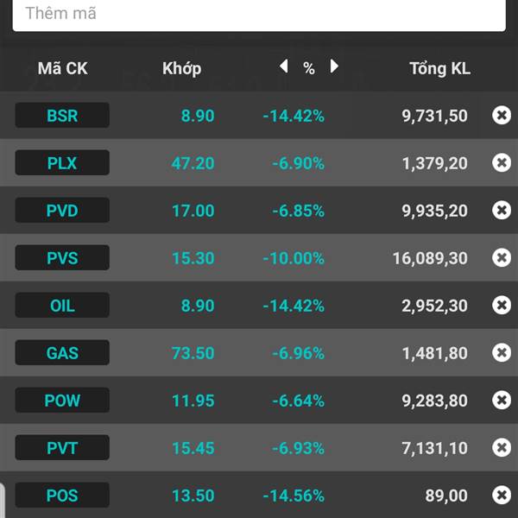Remove PVS using its X icon
518x518 pixels.
pyautogui.click(x=502, y=257)
